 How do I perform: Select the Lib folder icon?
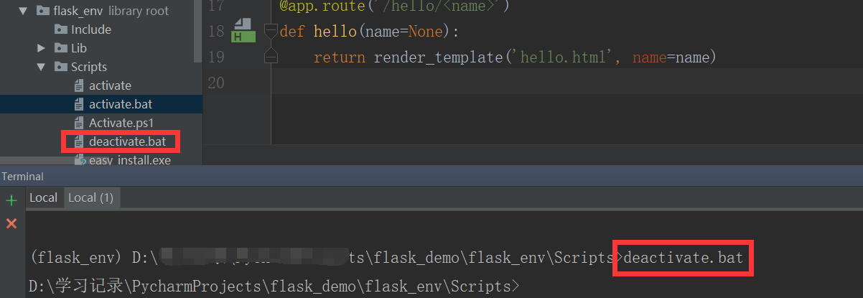(x=60, y=48)
